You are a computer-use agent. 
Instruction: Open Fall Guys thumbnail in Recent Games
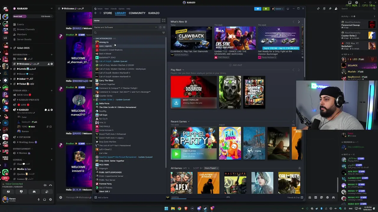click(230, 143)
